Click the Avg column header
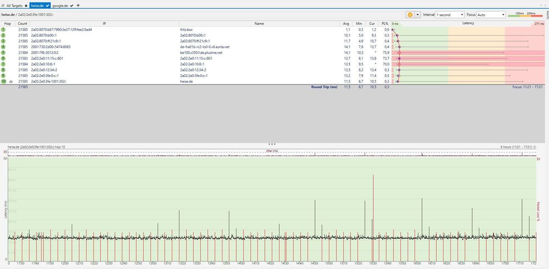Screen dimensions: 549x269 point(346,24)
